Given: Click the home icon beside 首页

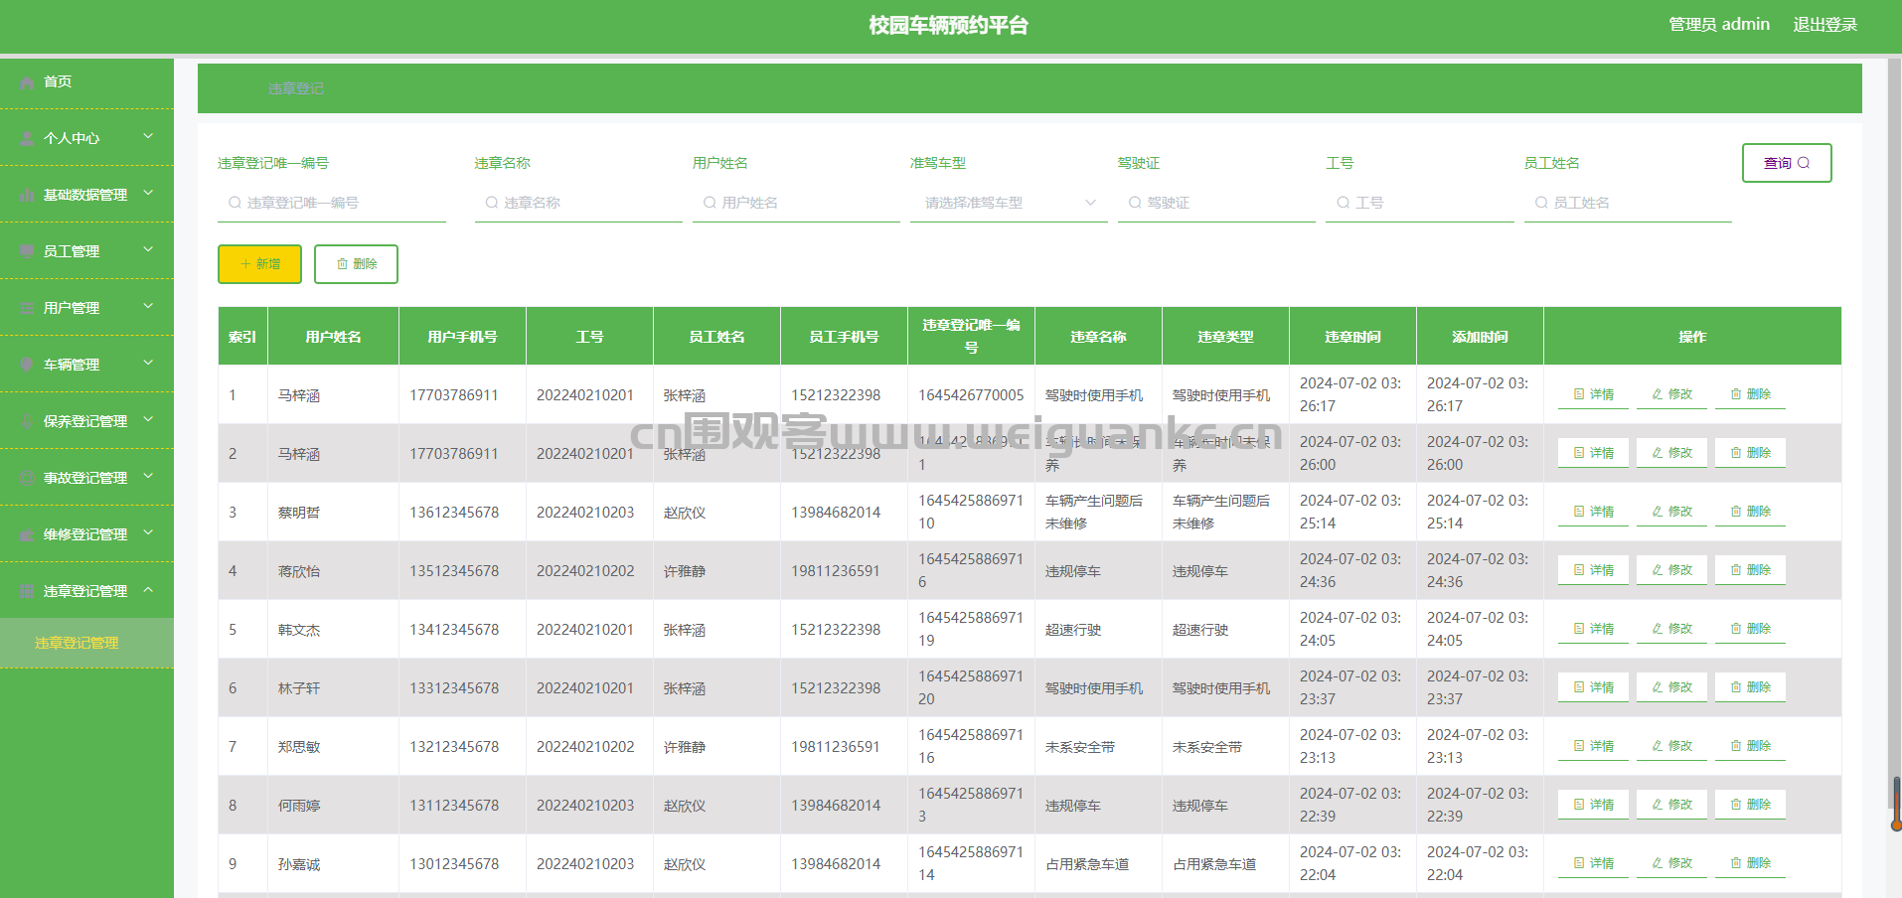Looking at the screenshot, I should click(28, 82).
